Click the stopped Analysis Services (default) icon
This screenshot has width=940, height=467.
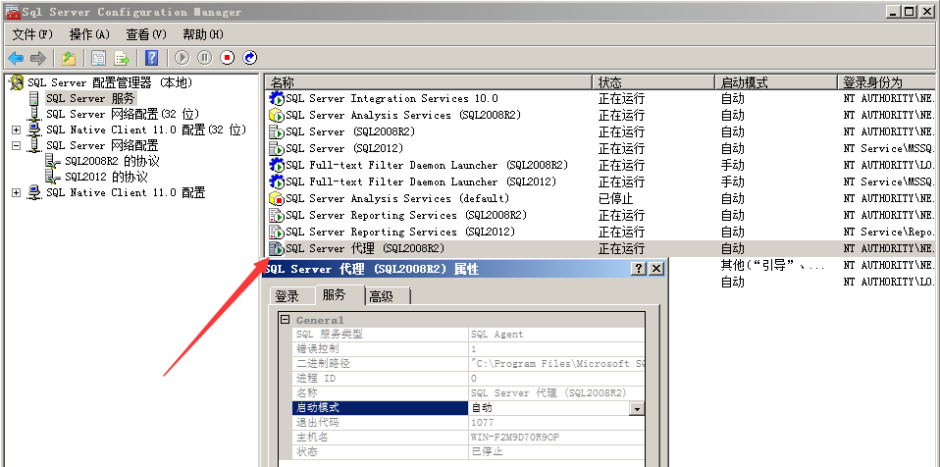(x=277, y=198)
